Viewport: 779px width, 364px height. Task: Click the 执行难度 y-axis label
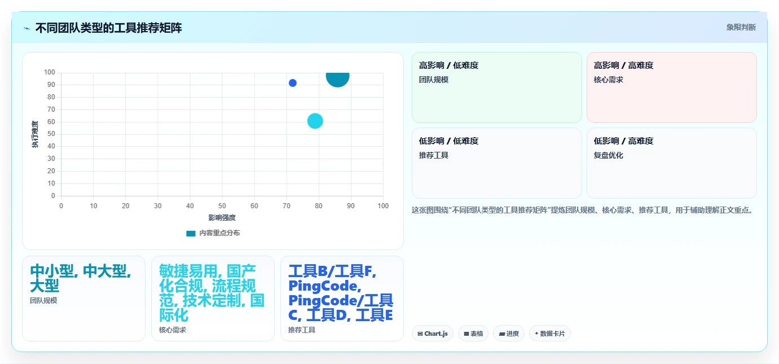[x=35, y=134]
